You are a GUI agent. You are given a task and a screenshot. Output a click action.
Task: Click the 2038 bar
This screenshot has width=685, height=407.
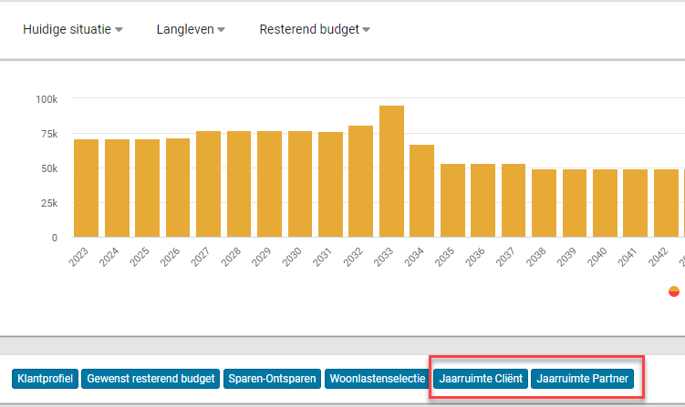point(544,203)
